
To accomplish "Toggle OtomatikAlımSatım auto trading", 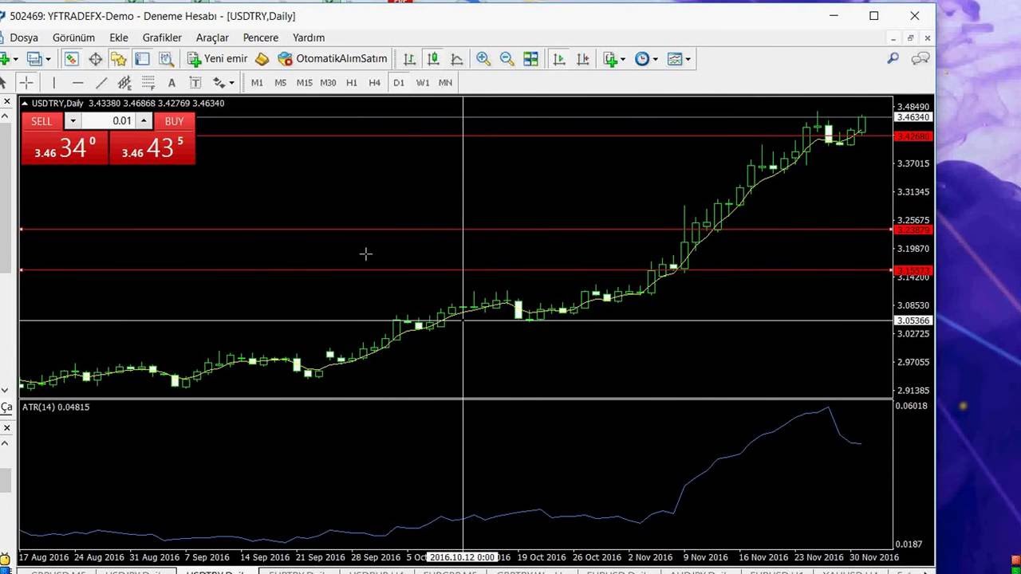I will tap(333, 59).
